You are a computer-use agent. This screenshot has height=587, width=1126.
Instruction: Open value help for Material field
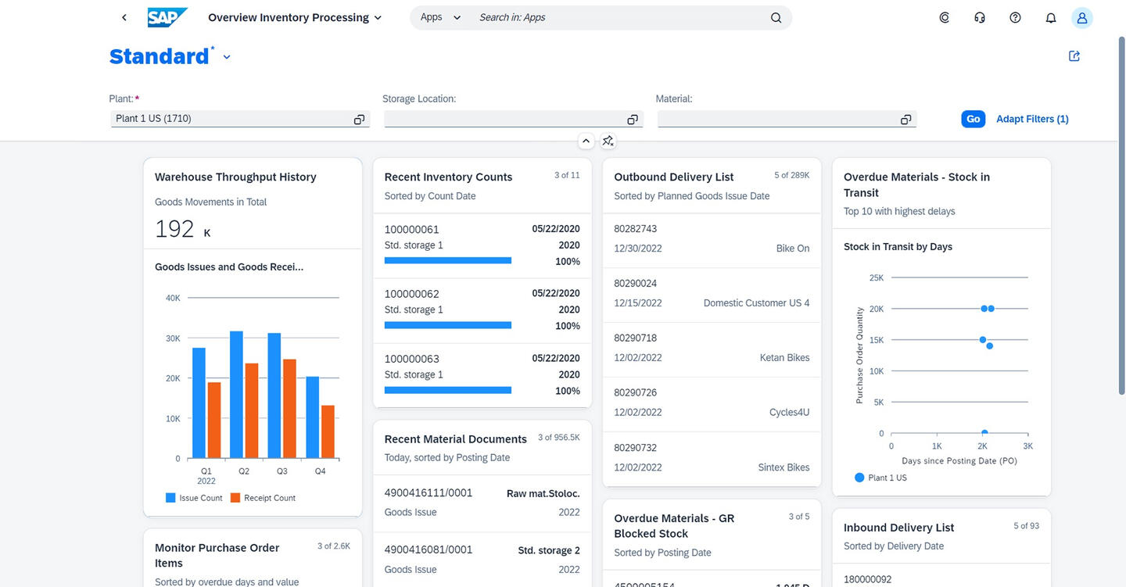point(905,119)
